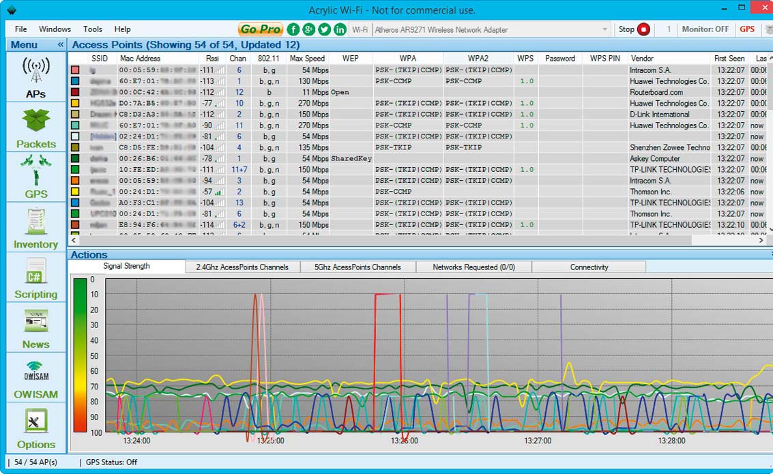
Task: Click the Go Pro button
Action: tap(261, 29)
